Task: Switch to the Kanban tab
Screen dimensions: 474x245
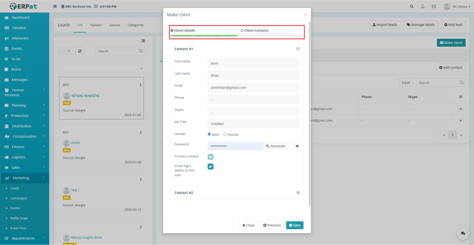Action: [x=96, y=25]
